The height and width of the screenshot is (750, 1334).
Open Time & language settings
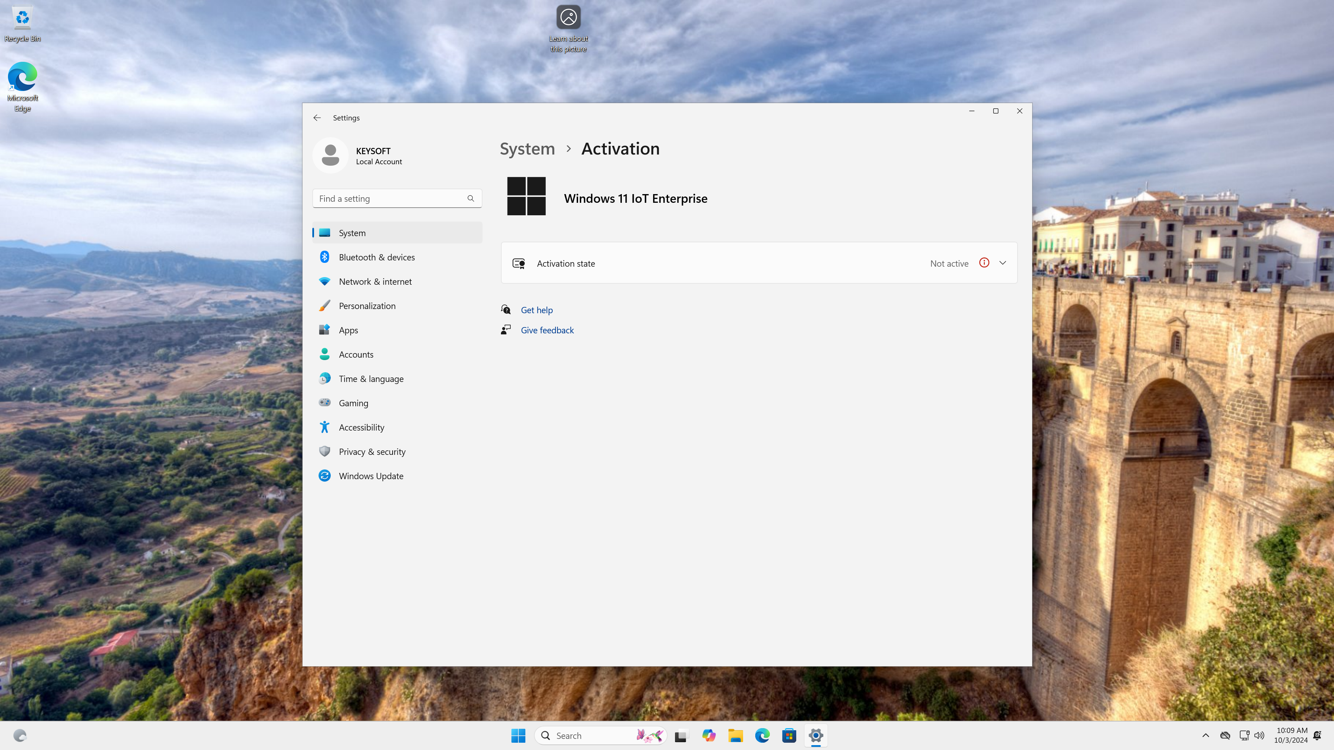(397, 379)
